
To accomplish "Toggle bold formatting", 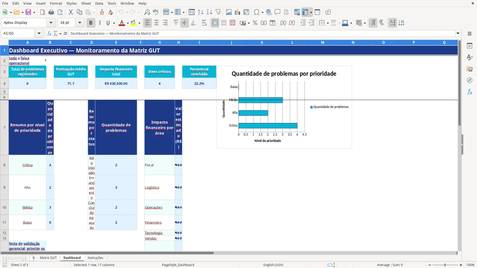I will pos(91,23).
